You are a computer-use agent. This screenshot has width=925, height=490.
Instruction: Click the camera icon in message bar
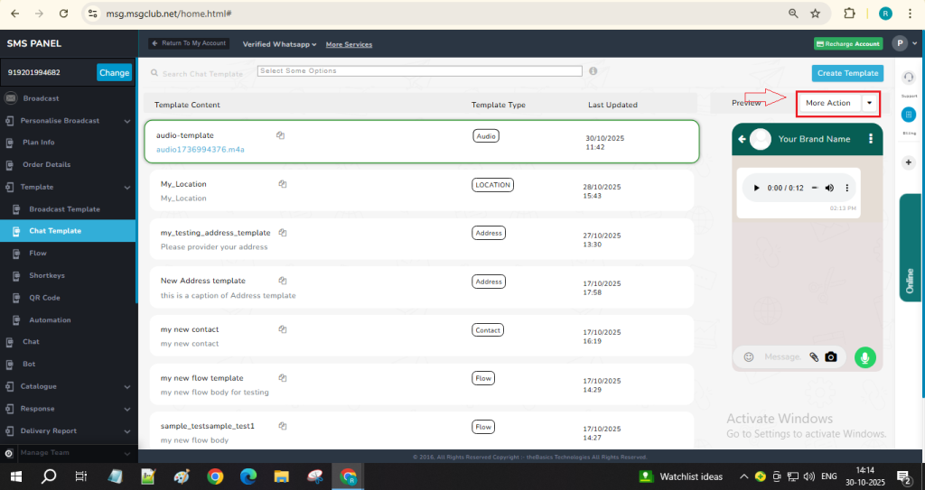831,357
